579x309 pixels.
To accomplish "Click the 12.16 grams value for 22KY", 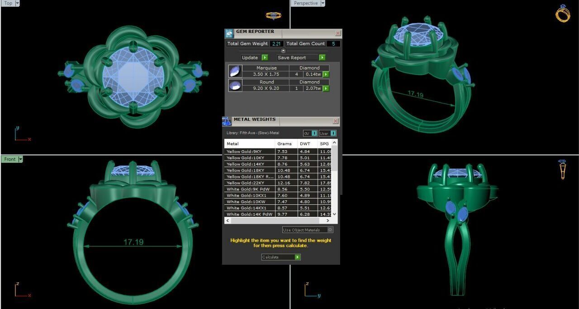I will [x=286, y=183].
